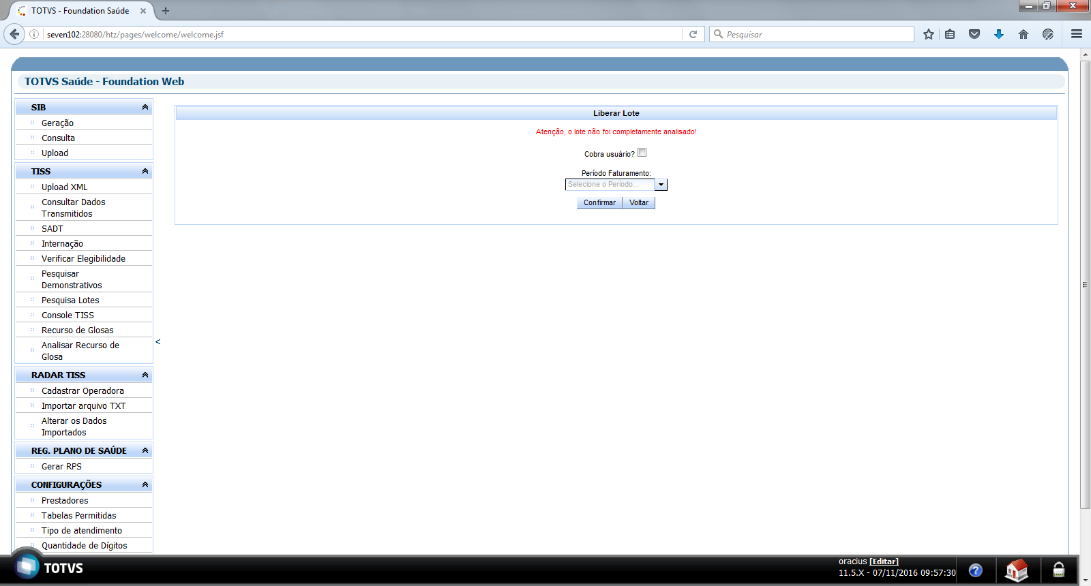Go to browser home page icon
The image size is (1091, 586).
point(1023,34)
